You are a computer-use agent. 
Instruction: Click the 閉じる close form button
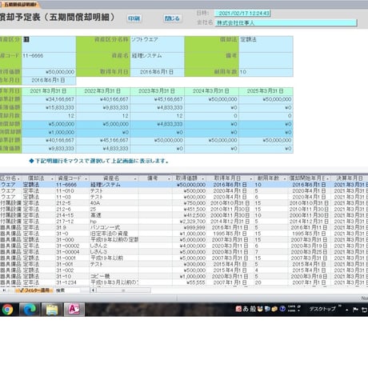172,18
